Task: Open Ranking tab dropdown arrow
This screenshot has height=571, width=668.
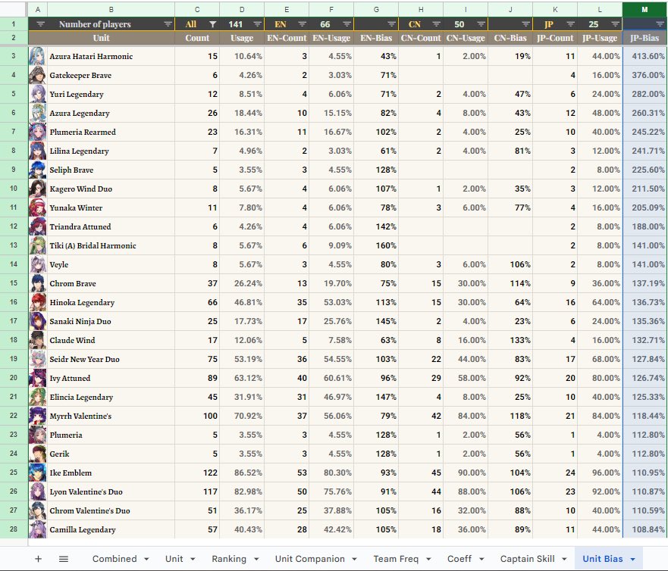Action: click(256, 559)
